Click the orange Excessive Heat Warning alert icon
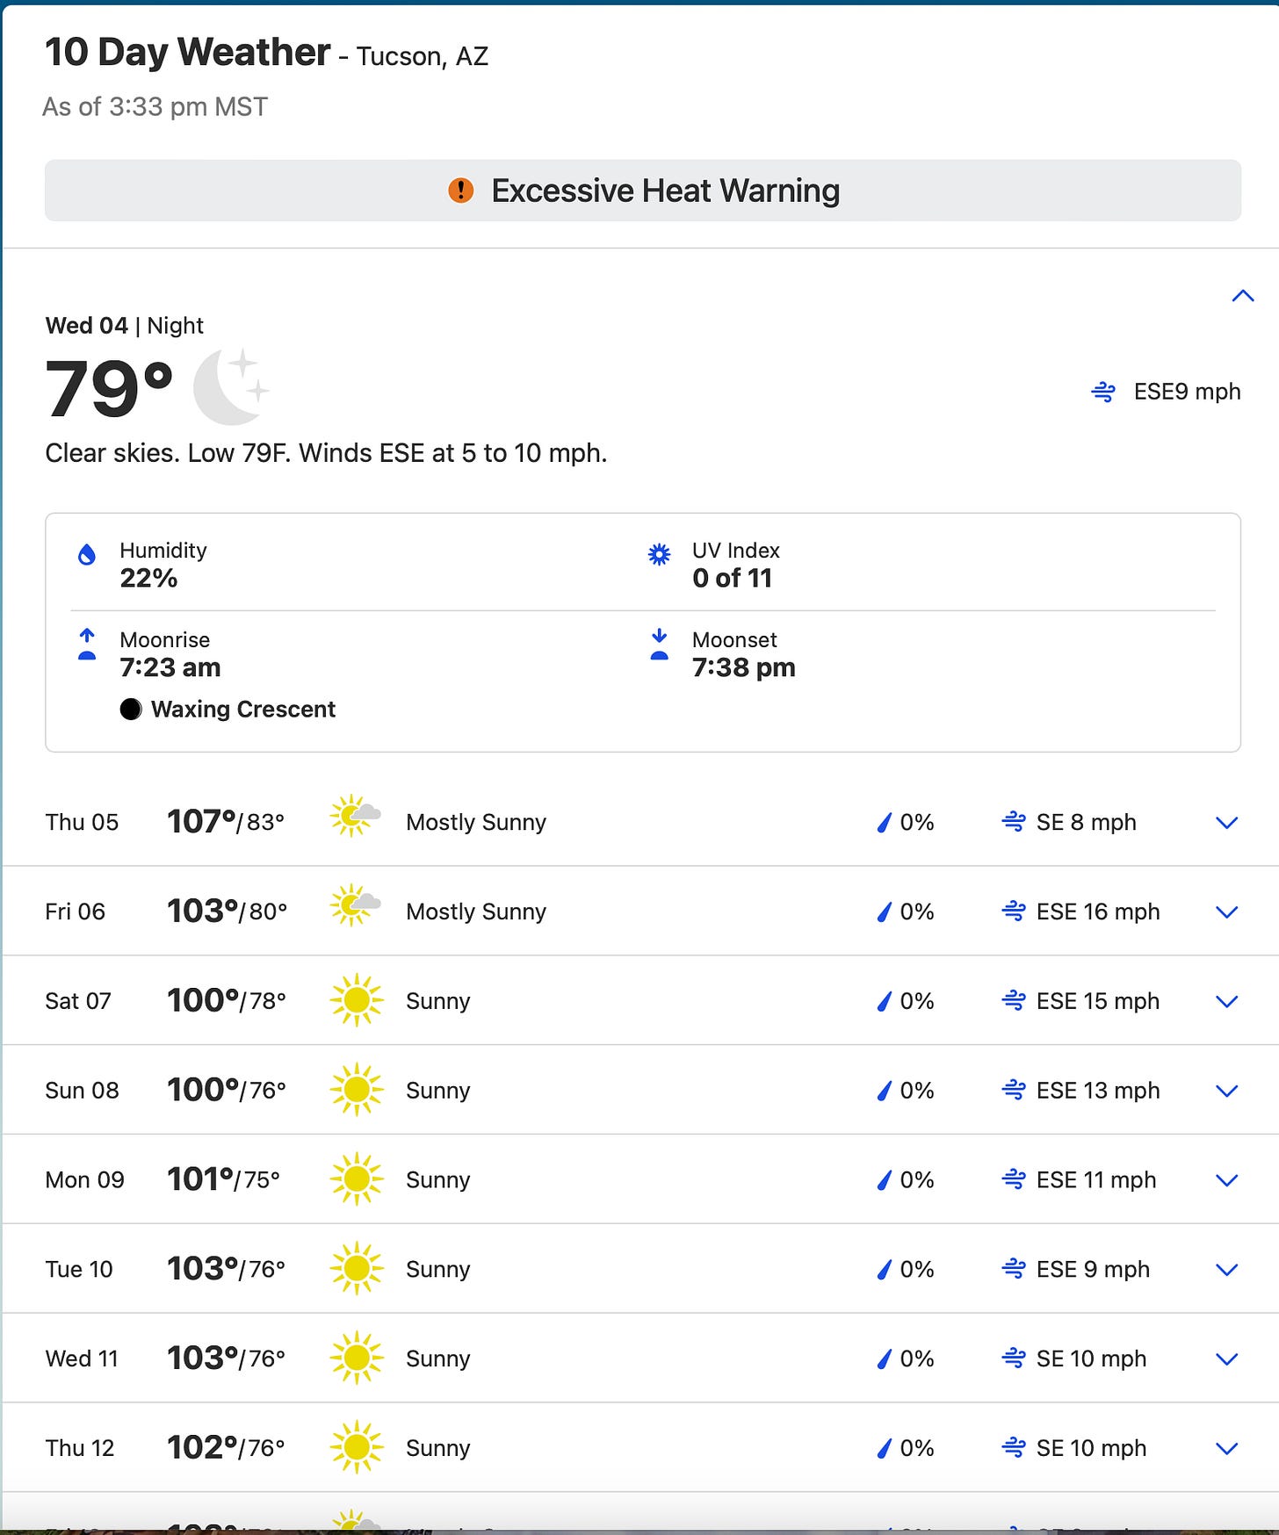Screen dimensions: 1279x1535 461,190
